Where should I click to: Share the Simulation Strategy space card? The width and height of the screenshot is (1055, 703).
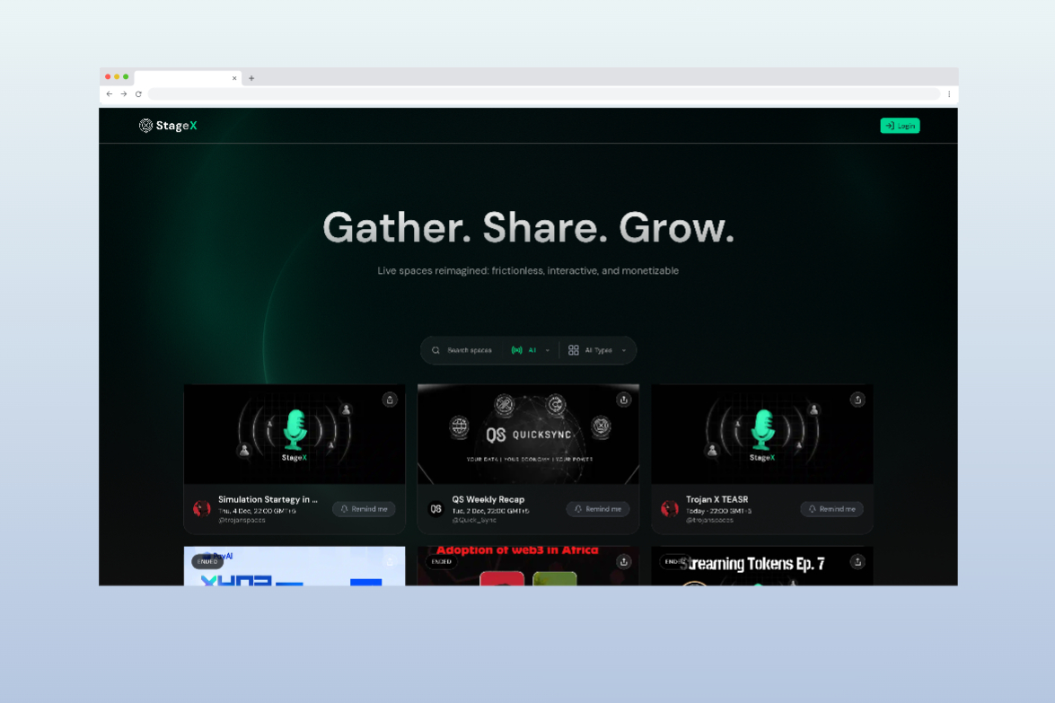click(390, 400)
